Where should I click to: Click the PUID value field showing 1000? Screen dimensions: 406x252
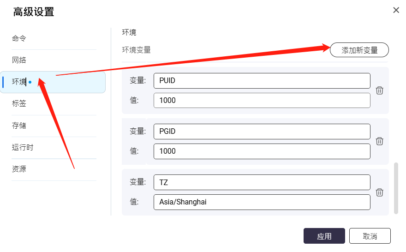pyautogui.click(x=262, y=100)
